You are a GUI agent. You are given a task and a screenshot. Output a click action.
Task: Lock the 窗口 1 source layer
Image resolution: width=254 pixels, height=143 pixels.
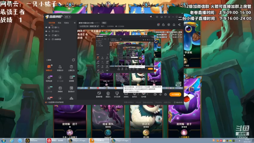[x=49, y=35]
